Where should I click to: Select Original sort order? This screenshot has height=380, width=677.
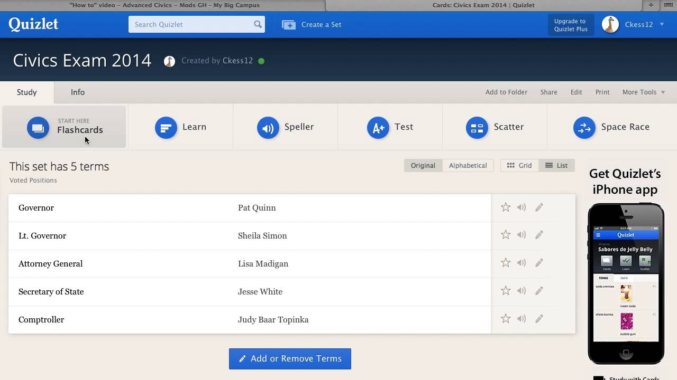tap(423, 165)
